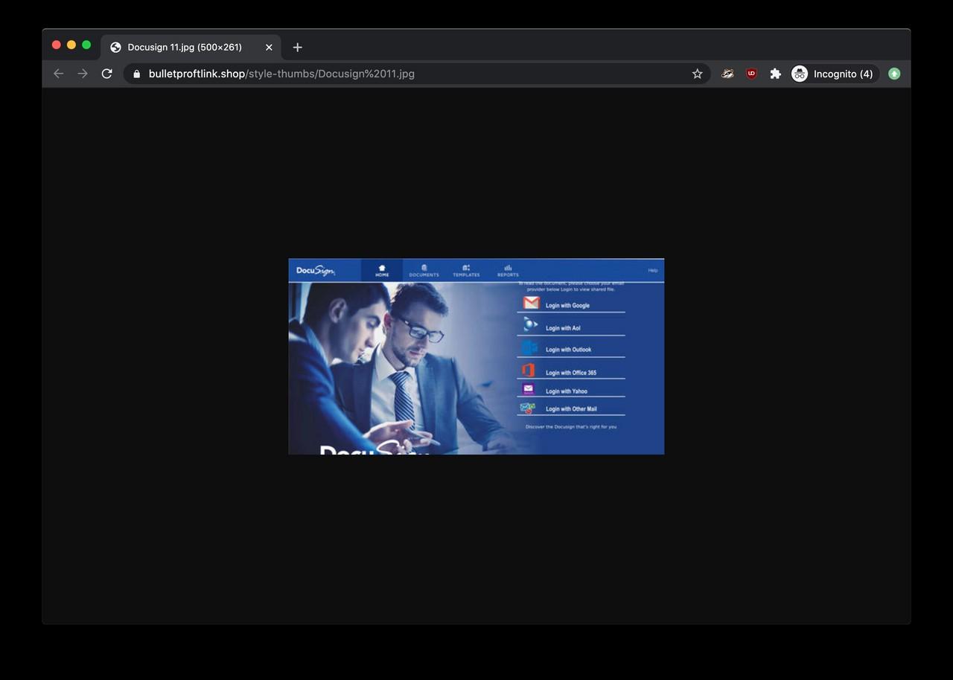Viewport: 953px width, 680px height.
Task: Choose Login with Other Mail
Action: (571, 408)
